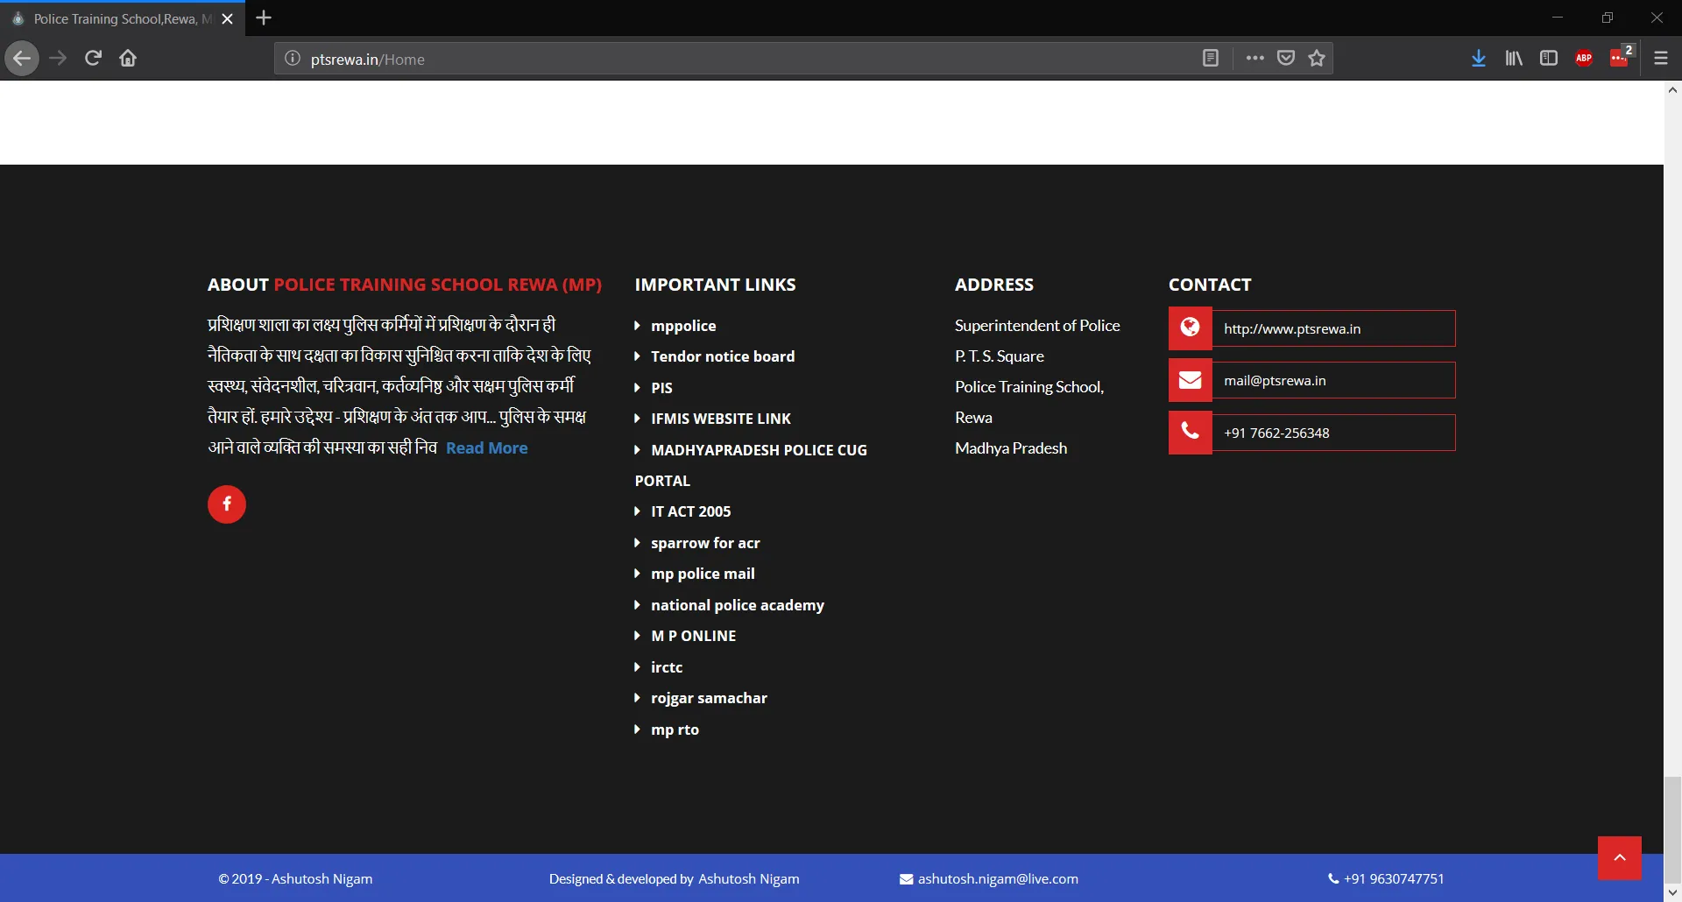View site information for ptsrewa.in
This screenshot has width=1682, height=902.
pyautogui.click(x=293, y=59)
